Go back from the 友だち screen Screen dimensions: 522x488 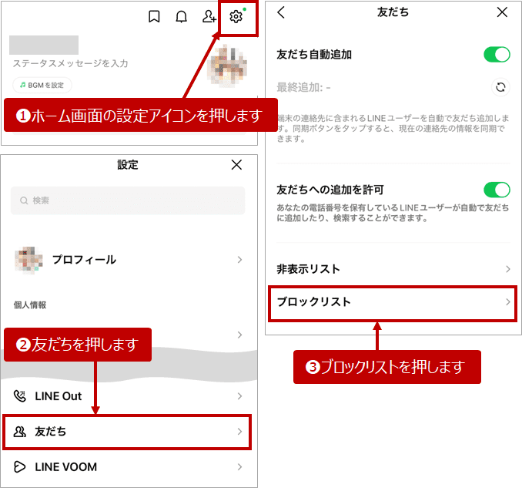[281, 12]
